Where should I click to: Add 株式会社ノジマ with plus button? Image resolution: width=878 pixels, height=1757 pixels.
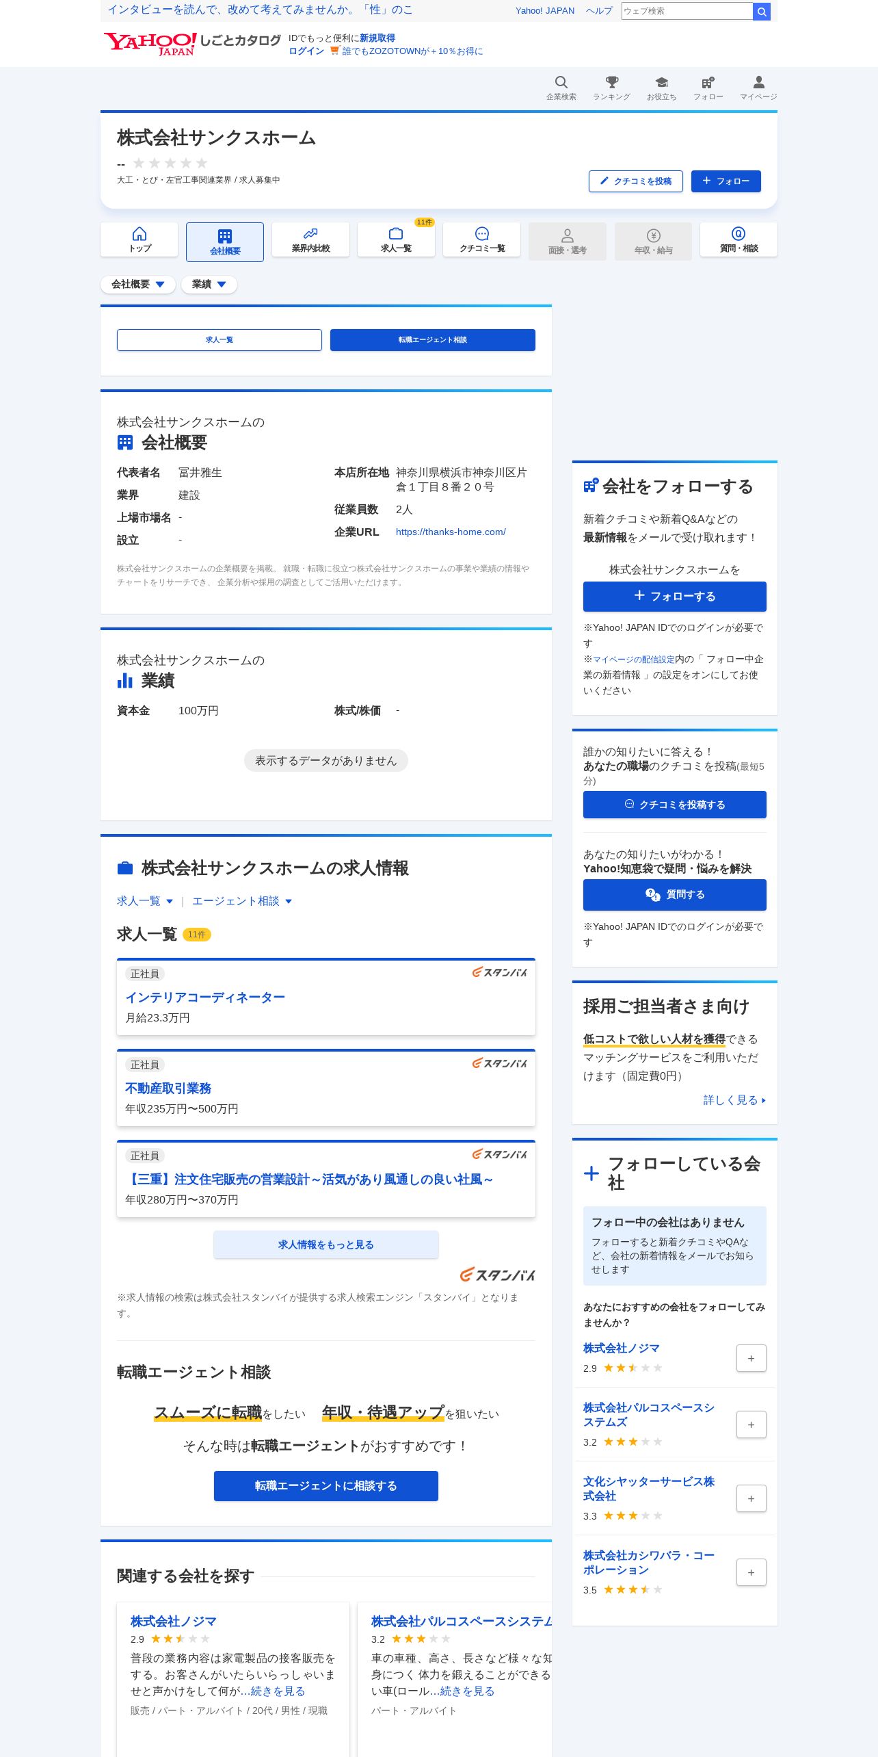751,1358
